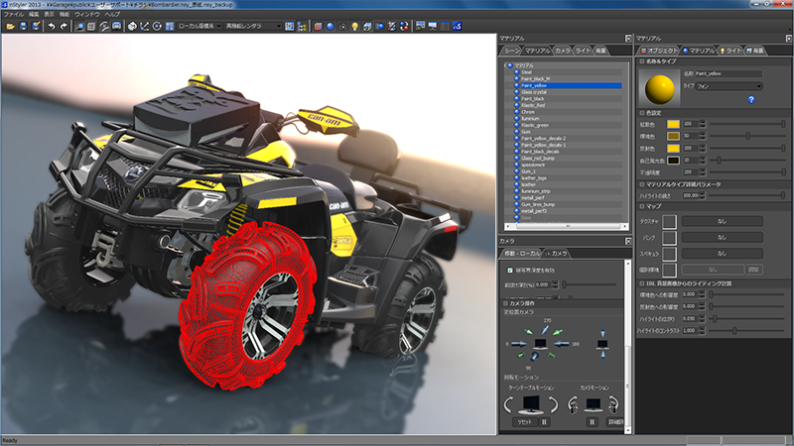Toggle the 被写界深度を有効 checkbox
794x446 pixels.
[x=509, y=268]
